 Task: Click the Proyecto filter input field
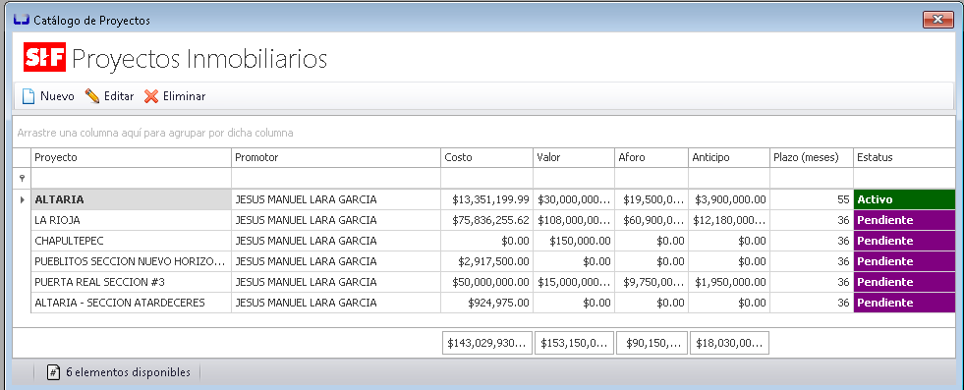click(x=131, y=178)
